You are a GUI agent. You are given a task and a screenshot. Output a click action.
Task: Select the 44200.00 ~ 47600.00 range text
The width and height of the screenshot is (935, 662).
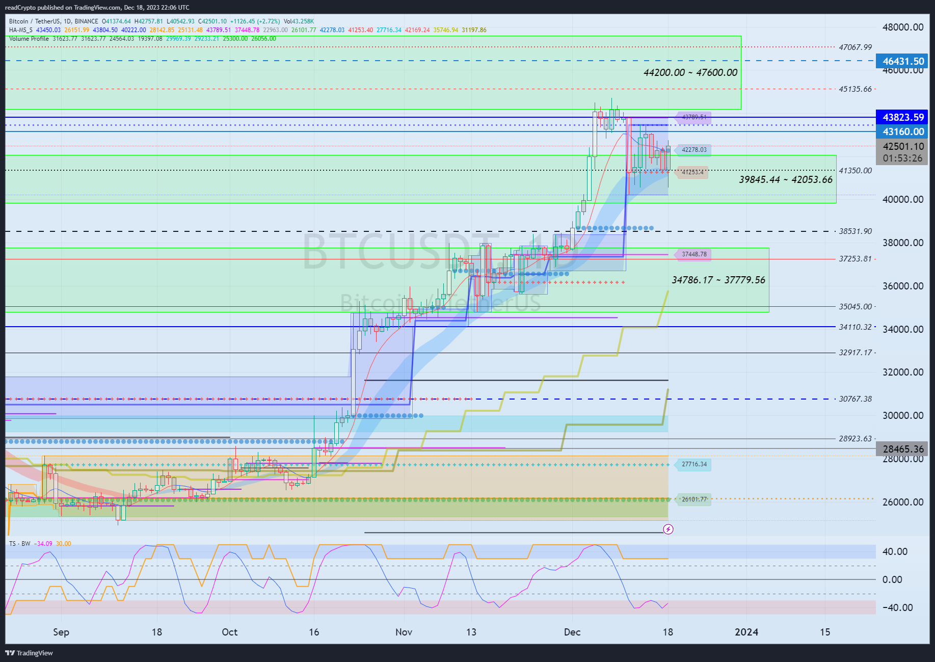[x=690, y=72]
